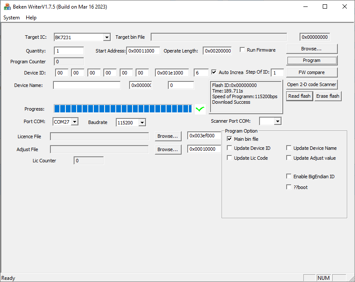Expand the Target IC dropdown
The height and width of the screenshot is (282, 355).
107,37
